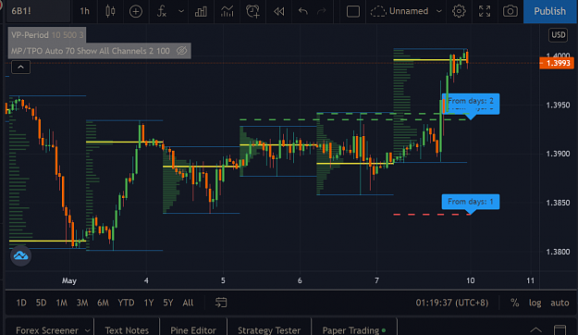Select the 1Y date range
This screenshot has width=578, height=335.
149,303
